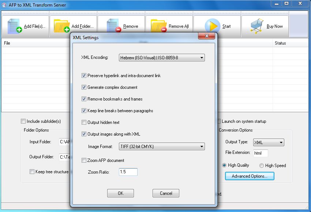The height and width of the screenshot is (212, 311).
Task: Click the Buy Now label
Action: [x=275, y=26]
